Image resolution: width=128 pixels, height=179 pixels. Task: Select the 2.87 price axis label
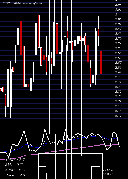click(x=118, y=29)
